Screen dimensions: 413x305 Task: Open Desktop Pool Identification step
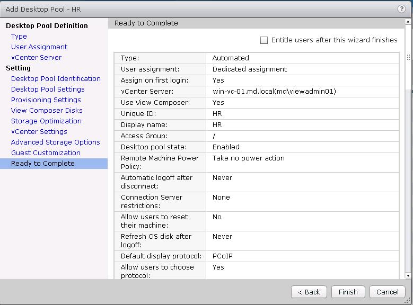click(56, 79)
